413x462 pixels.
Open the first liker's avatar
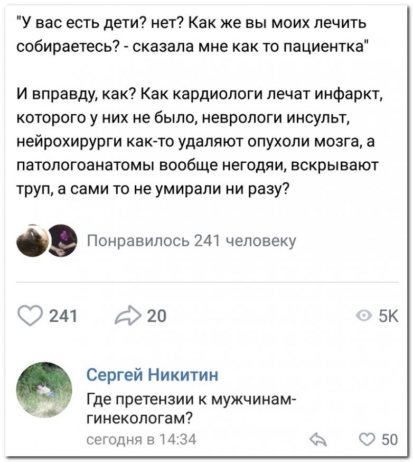33,241
